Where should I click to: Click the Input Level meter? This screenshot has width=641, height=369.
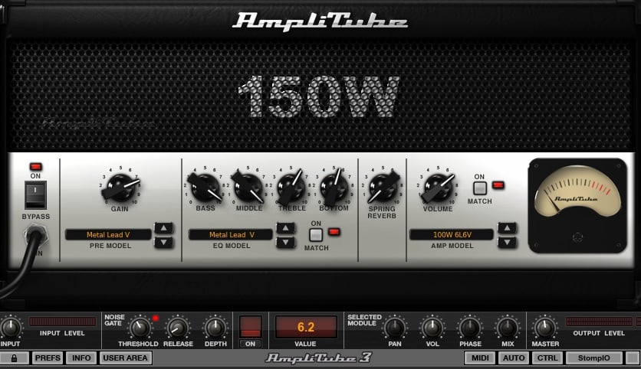click(x=62, y=322)
